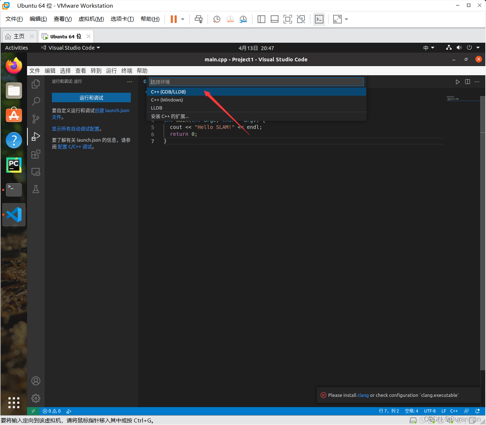486x425 pixels.
Task: Open the Extensions view icon
Action: (x=36, y=154)
